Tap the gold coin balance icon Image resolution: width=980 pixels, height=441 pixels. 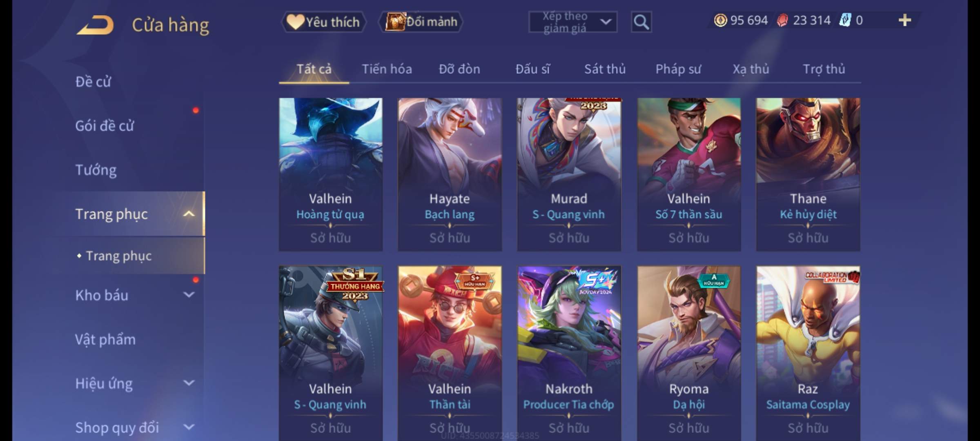(720, 20)
